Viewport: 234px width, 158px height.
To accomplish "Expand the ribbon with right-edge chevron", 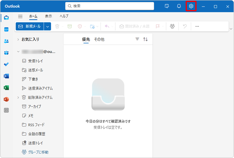I will click(x=231, y=29).
